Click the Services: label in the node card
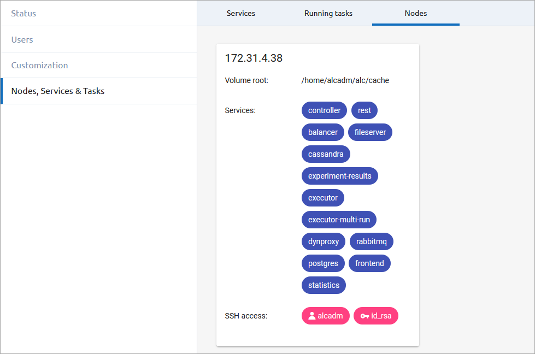Image resolution: width=535 pixels, height=354 pixels. (x=240, y=110)
